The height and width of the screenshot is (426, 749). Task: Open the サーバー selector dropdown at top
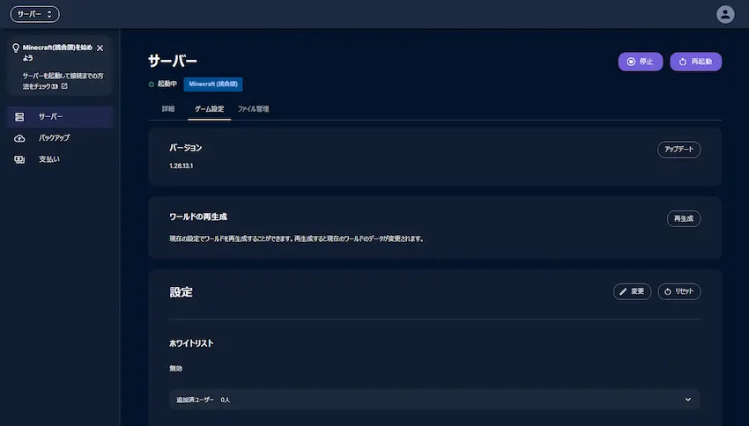pos(35,14)
